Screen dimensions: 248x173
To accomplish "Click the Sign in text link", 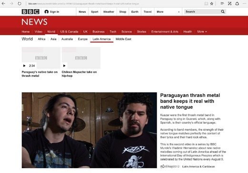I will coord(54,12).
